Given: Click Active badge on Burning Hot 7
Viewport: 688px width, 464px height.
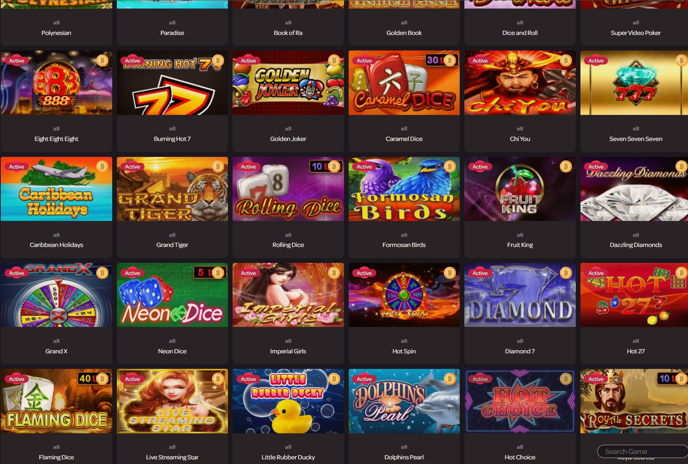Looking at the screenshot, I should pyautogui.click(x=132, y=61).
